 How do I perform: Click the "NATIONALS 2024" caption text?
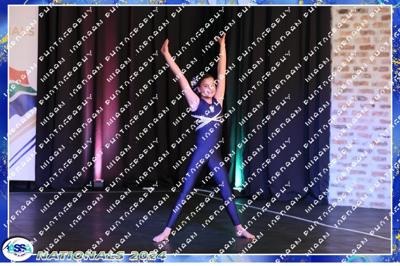pyautogui.click(x=101, y=255)
